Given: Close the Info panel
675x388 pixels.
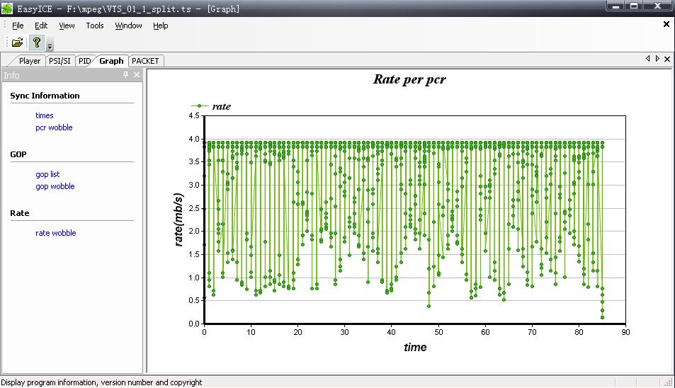Looking at the screenshot, I should pyautogui.click(x=137, y=75).
